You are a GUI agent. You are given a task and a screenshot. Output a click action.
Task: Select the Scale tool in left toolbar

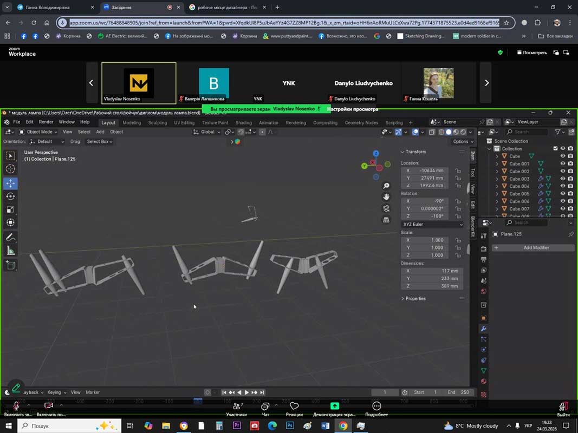click(x=10, y=209)
